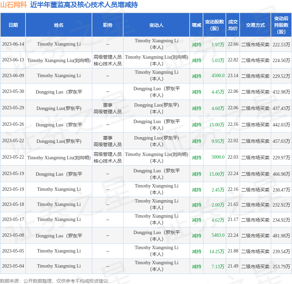This screenshot has height=284, width=292.
Task: Click the holdings value 232.92万
Action: pyautogui.click(x=281, y=205)
